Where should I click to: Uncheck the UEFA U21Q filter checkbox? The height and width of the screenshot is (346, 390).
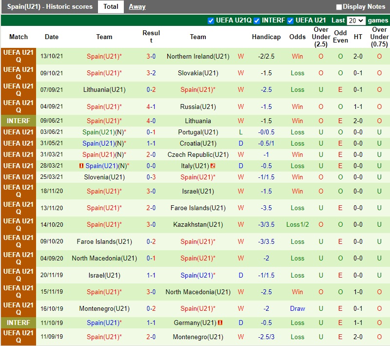click(211, 21)
